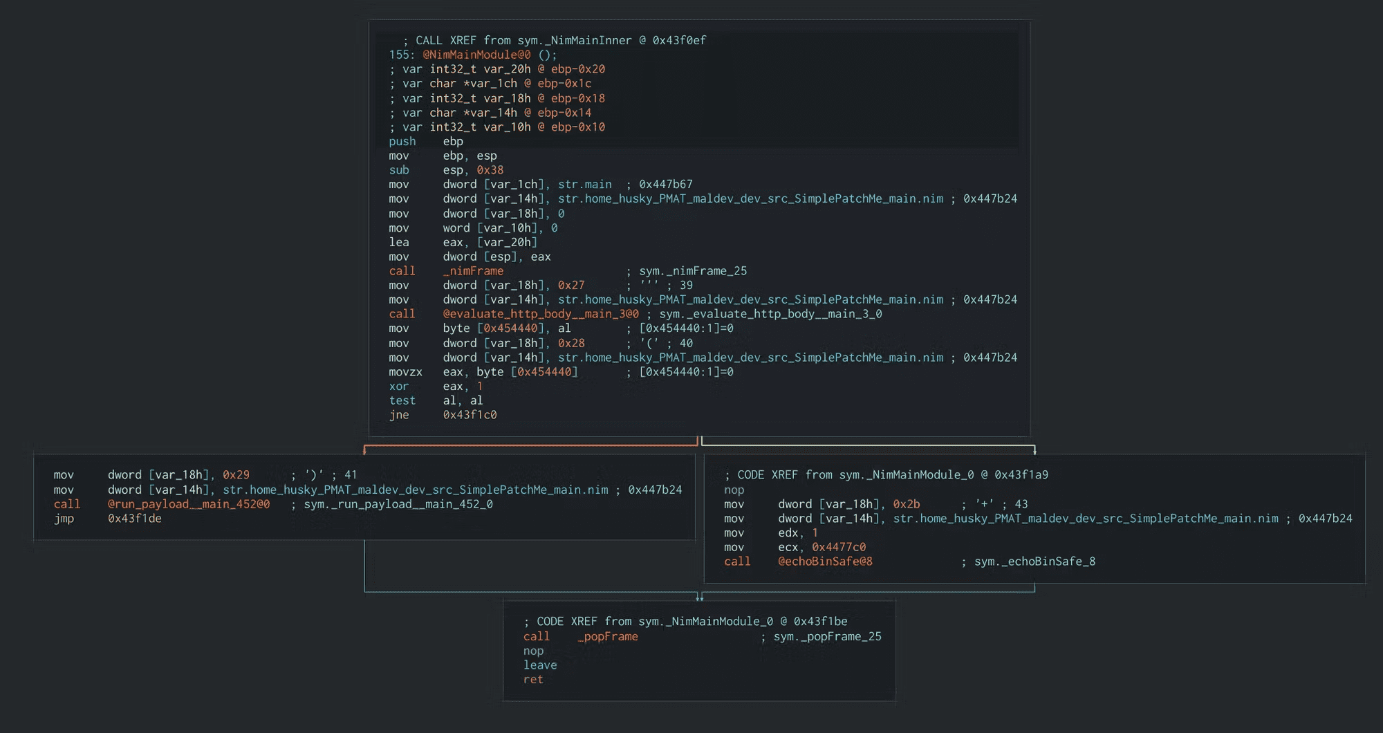This screenshot has height=733, width=1383.
Task: Select the xor eax, 1 instruction
Action: tap(435, 387)
